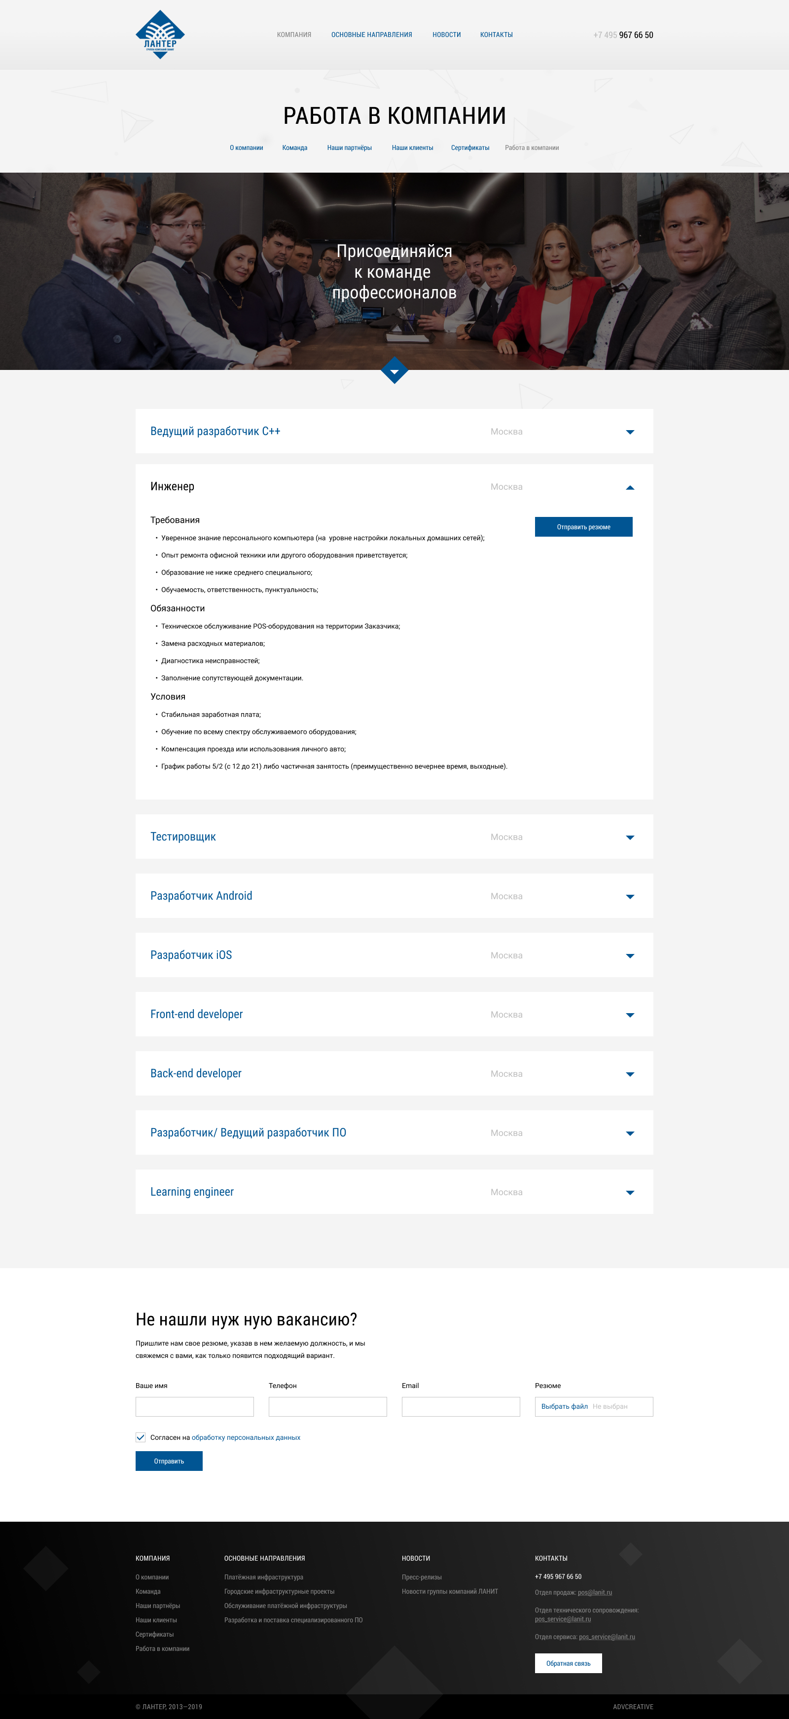Click the Ваше имя input field

click(195, 1407)
